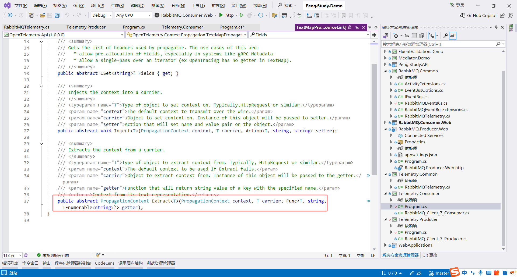The width and height of the screenshot is (517, 277).
Task: Click the new project icon
Action: pos(32,15)
